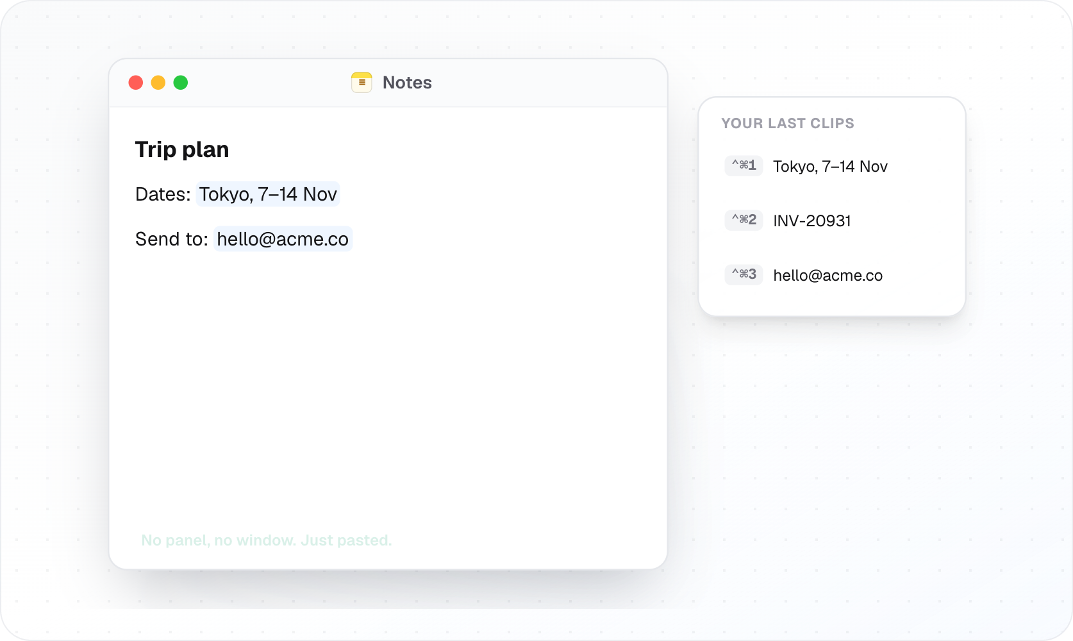Click the Notes app icon in title bar
The image size is (1073, 641).
362,83
